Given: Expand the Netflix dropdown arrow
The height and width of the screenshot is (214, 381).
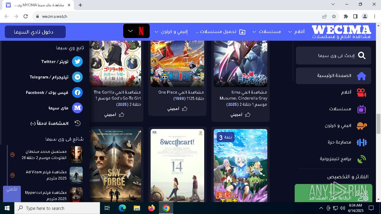Looking at the screenshot, I should 130,31.
